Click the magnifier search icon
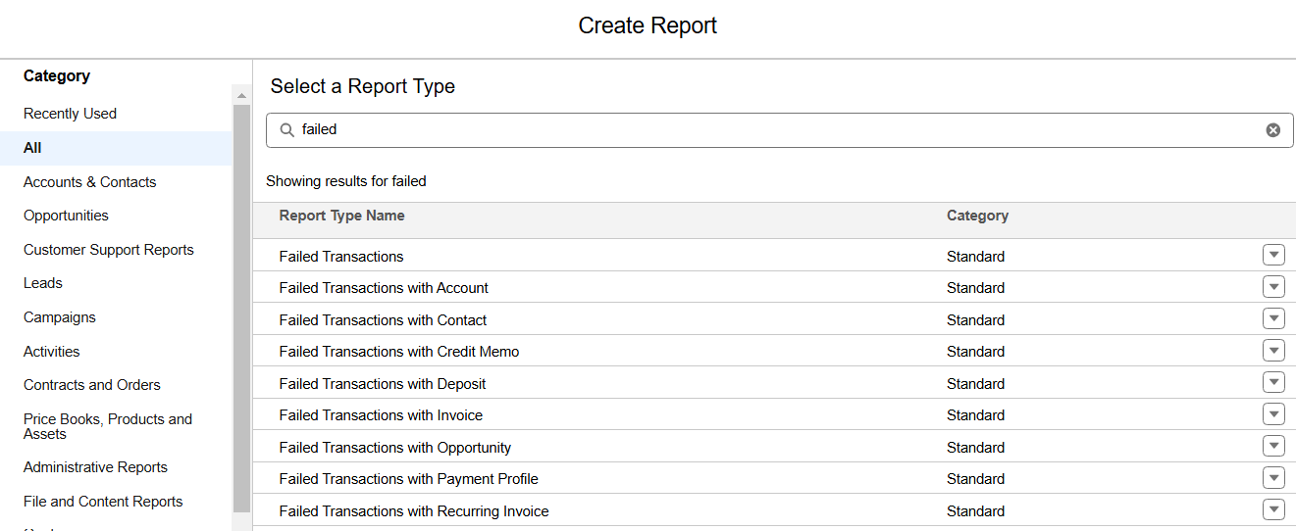Screen dimensions: 1296x531 [x=287, y=130]
